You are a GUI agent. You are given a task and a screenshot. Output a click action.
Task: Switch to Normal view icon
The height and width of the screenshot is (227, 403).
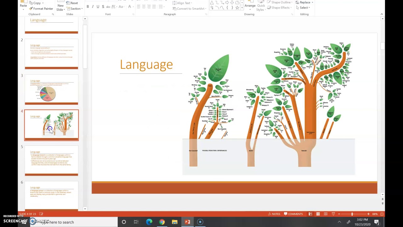click(x=310, y=214)
